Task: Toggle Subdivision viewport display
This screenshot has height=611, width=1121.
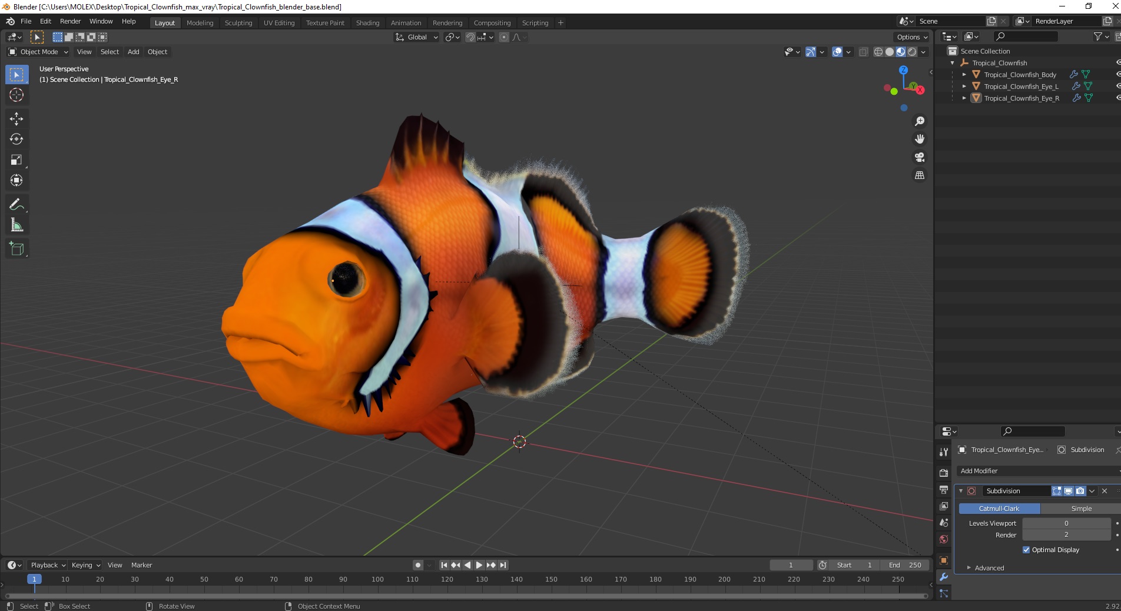Action: click(1068, 491)
